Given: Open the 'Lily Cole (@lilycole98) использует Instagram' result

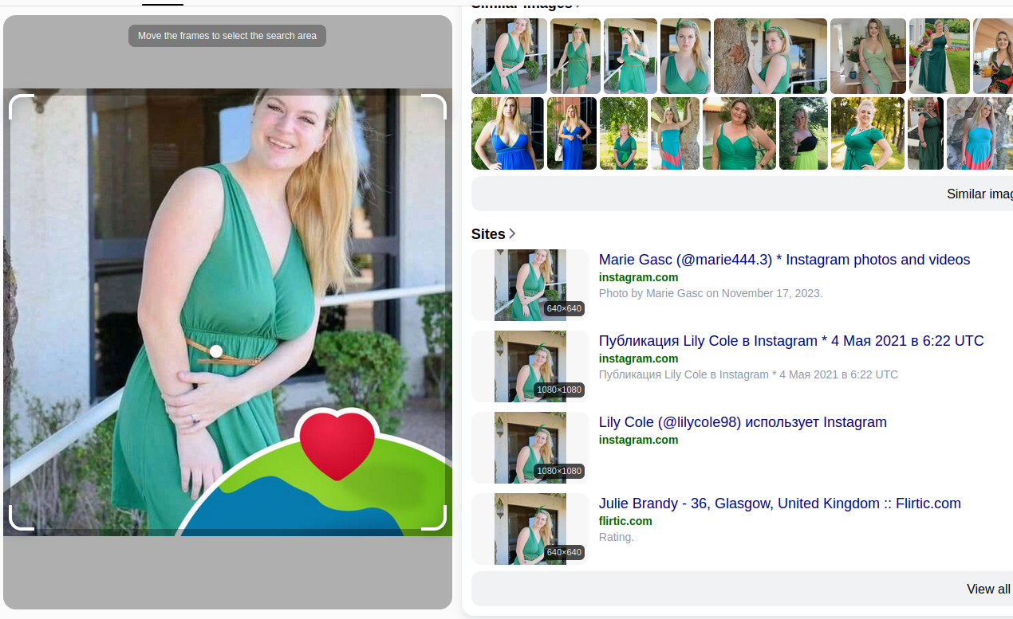Looking at the screenshot, I should 743,422.
